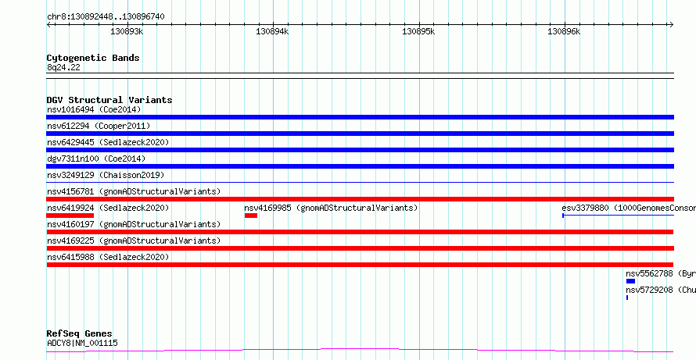Viewport: 696px width, 360px height.
Task: Click the nsv1016494 (Coe2014) variant label
Action: (94, 109)
